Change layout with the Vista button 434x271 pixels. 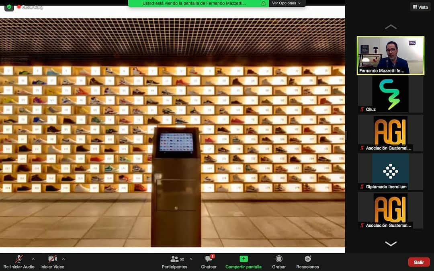click(x=420, y=7)
